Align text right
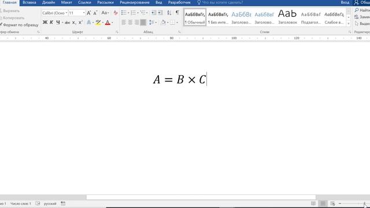This screenshot has height=208, width=370. (136, 23)
